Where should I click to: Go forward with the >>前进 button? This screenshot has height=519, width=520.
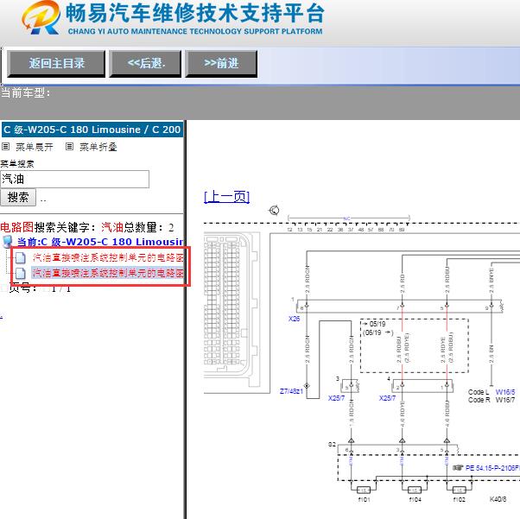(221, 64)
